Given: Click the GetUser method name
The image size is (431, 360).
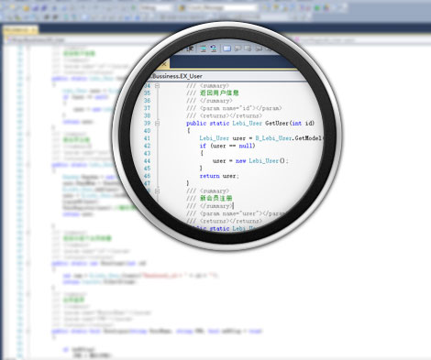Looking at the screenshot, I should pos(277,123).
